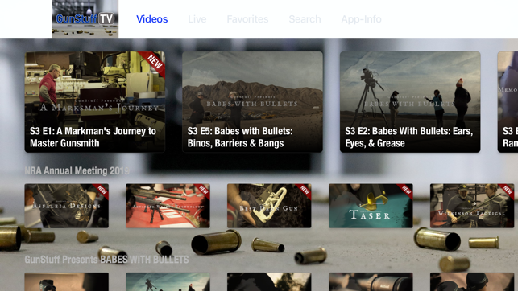The image size is (518, 291).
Task: Play S3 E1 A Markman's Journey video
Action: [x=95, y=102]
